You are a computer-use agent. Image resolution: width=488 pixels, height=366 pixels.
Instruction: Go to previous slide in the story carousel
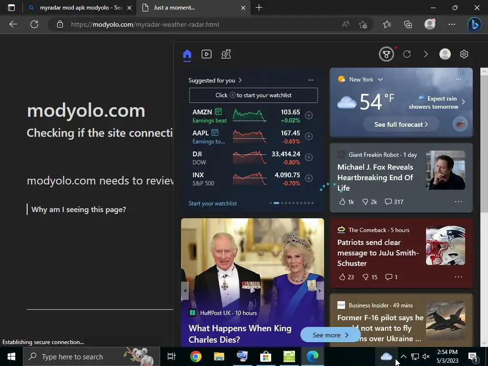(x=185, y=291)
